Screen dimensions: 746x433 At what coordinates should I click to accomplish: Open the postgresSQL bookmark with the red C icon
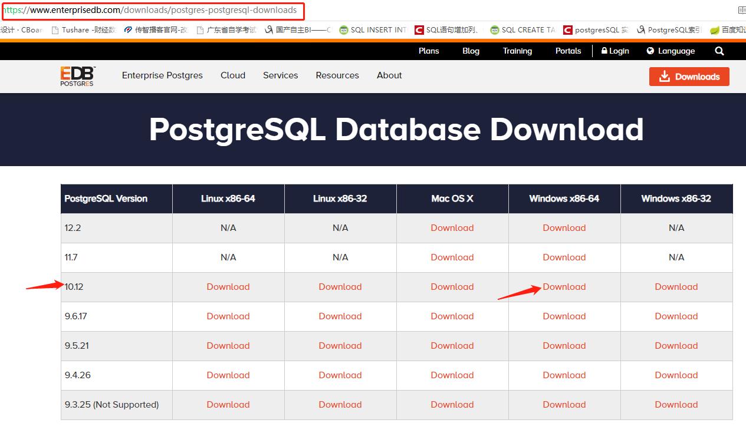(596, 29)
